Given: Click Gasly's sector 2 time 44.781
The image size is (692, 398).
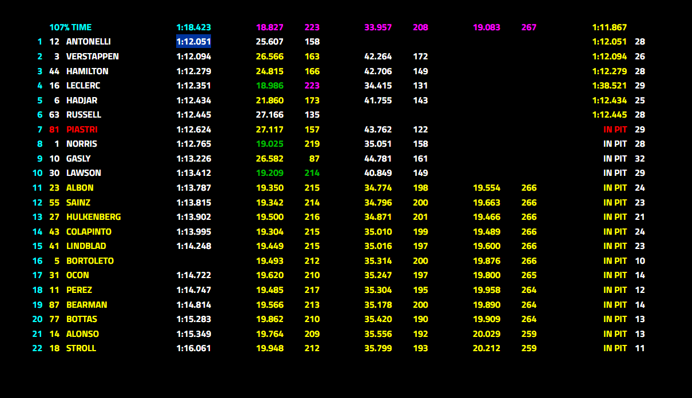Looking at the screenshot, I should point(378,159).
